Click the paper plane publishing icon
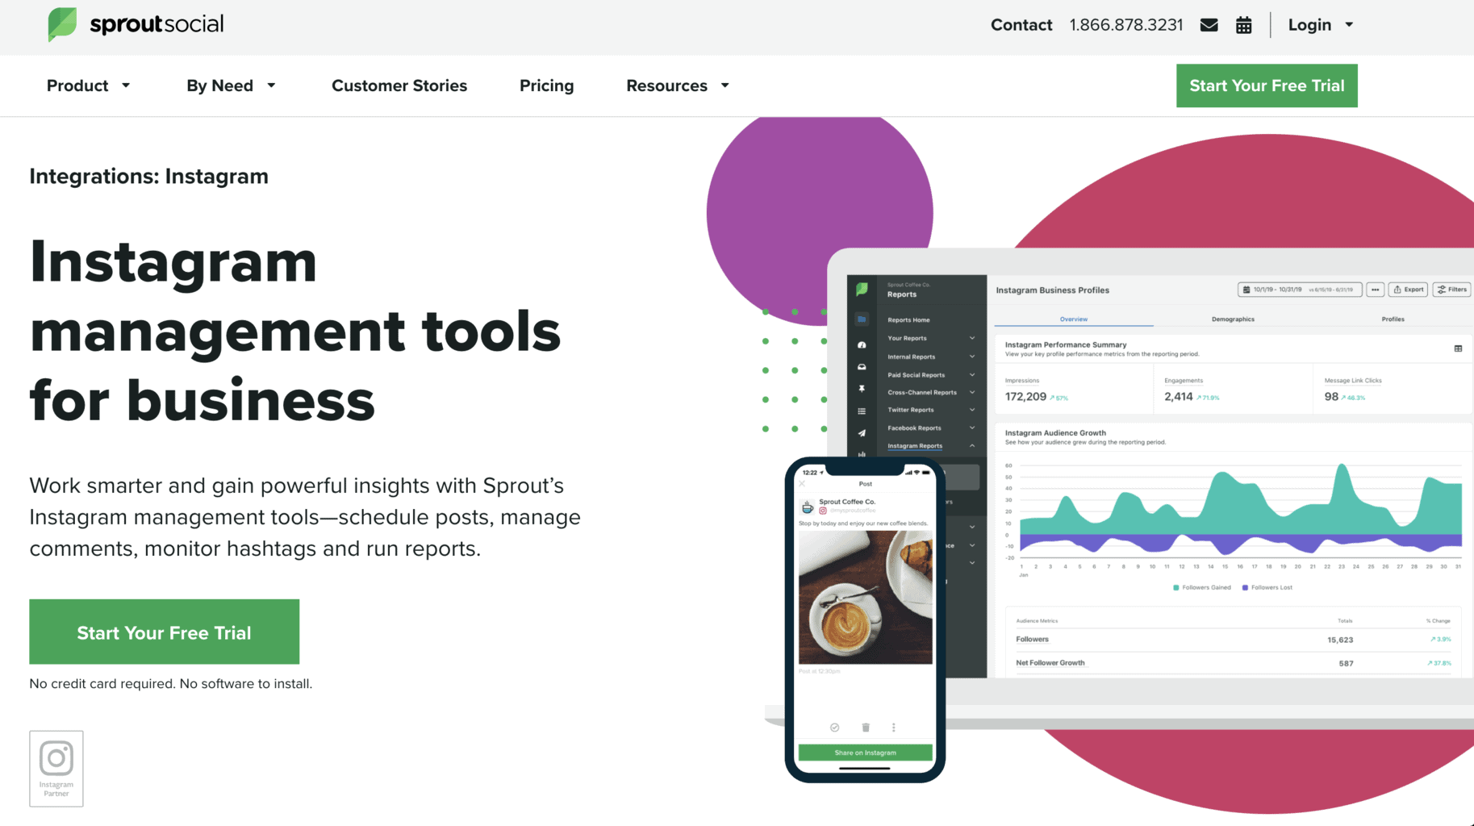 click(862, 433)
